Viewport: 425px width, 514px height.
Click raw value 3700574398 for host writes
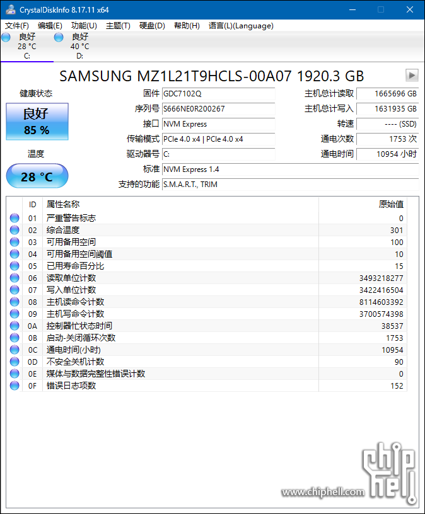click(x=381, y=314)
